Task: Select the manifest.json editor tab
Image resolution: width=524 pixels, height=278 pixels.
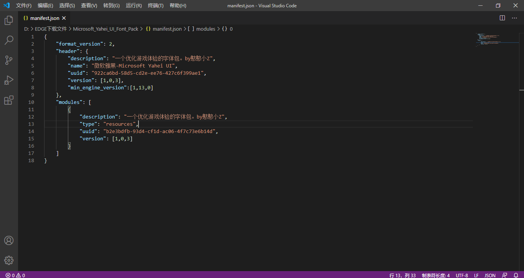Action: pos(44,18)
